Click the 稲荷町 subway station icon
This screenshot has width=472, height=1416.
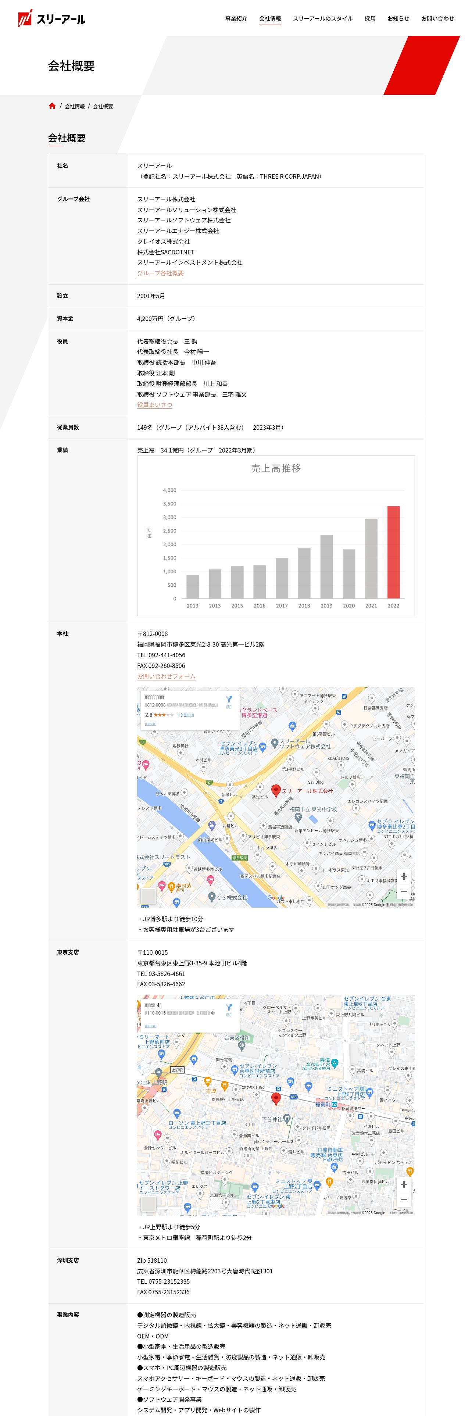click(x=334, y=1104)
